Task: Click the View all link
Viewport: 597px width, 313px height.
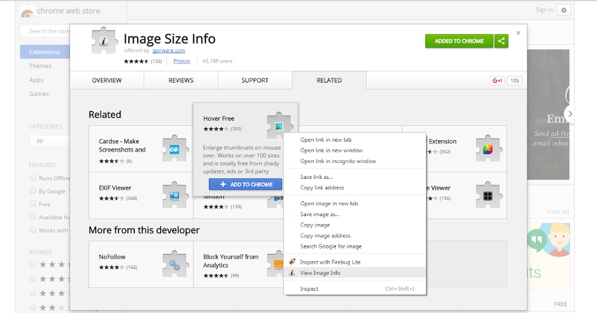Action: click(x=558, y=211)
